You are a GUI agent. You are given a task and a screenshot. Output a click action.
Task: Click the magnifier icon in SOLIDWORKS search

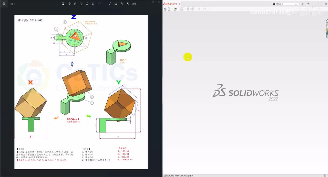(x=296, y=4)
